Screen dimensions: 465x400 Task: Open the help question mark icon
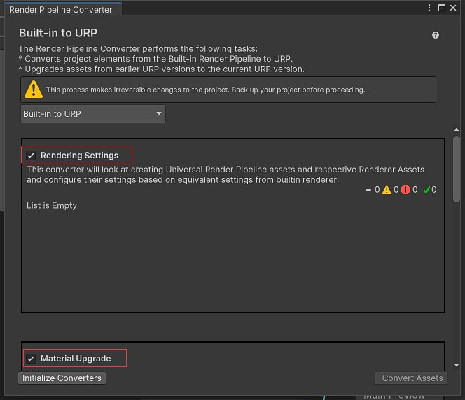[x=436, y=35]
